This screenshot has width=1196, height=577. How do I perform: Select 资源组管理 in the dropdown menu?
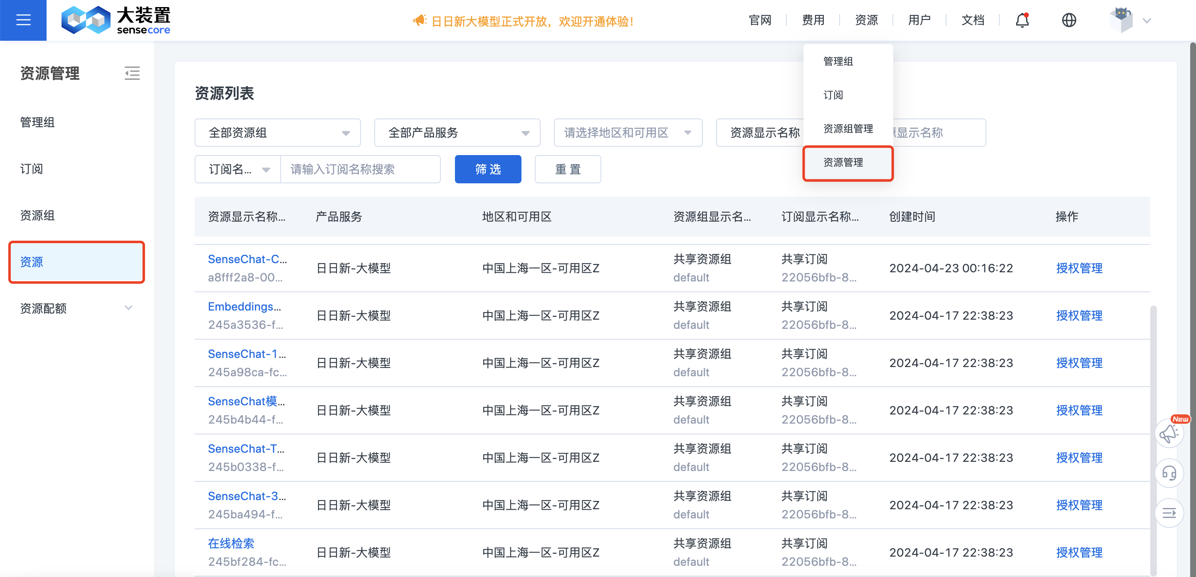click(x=848, y=128)
